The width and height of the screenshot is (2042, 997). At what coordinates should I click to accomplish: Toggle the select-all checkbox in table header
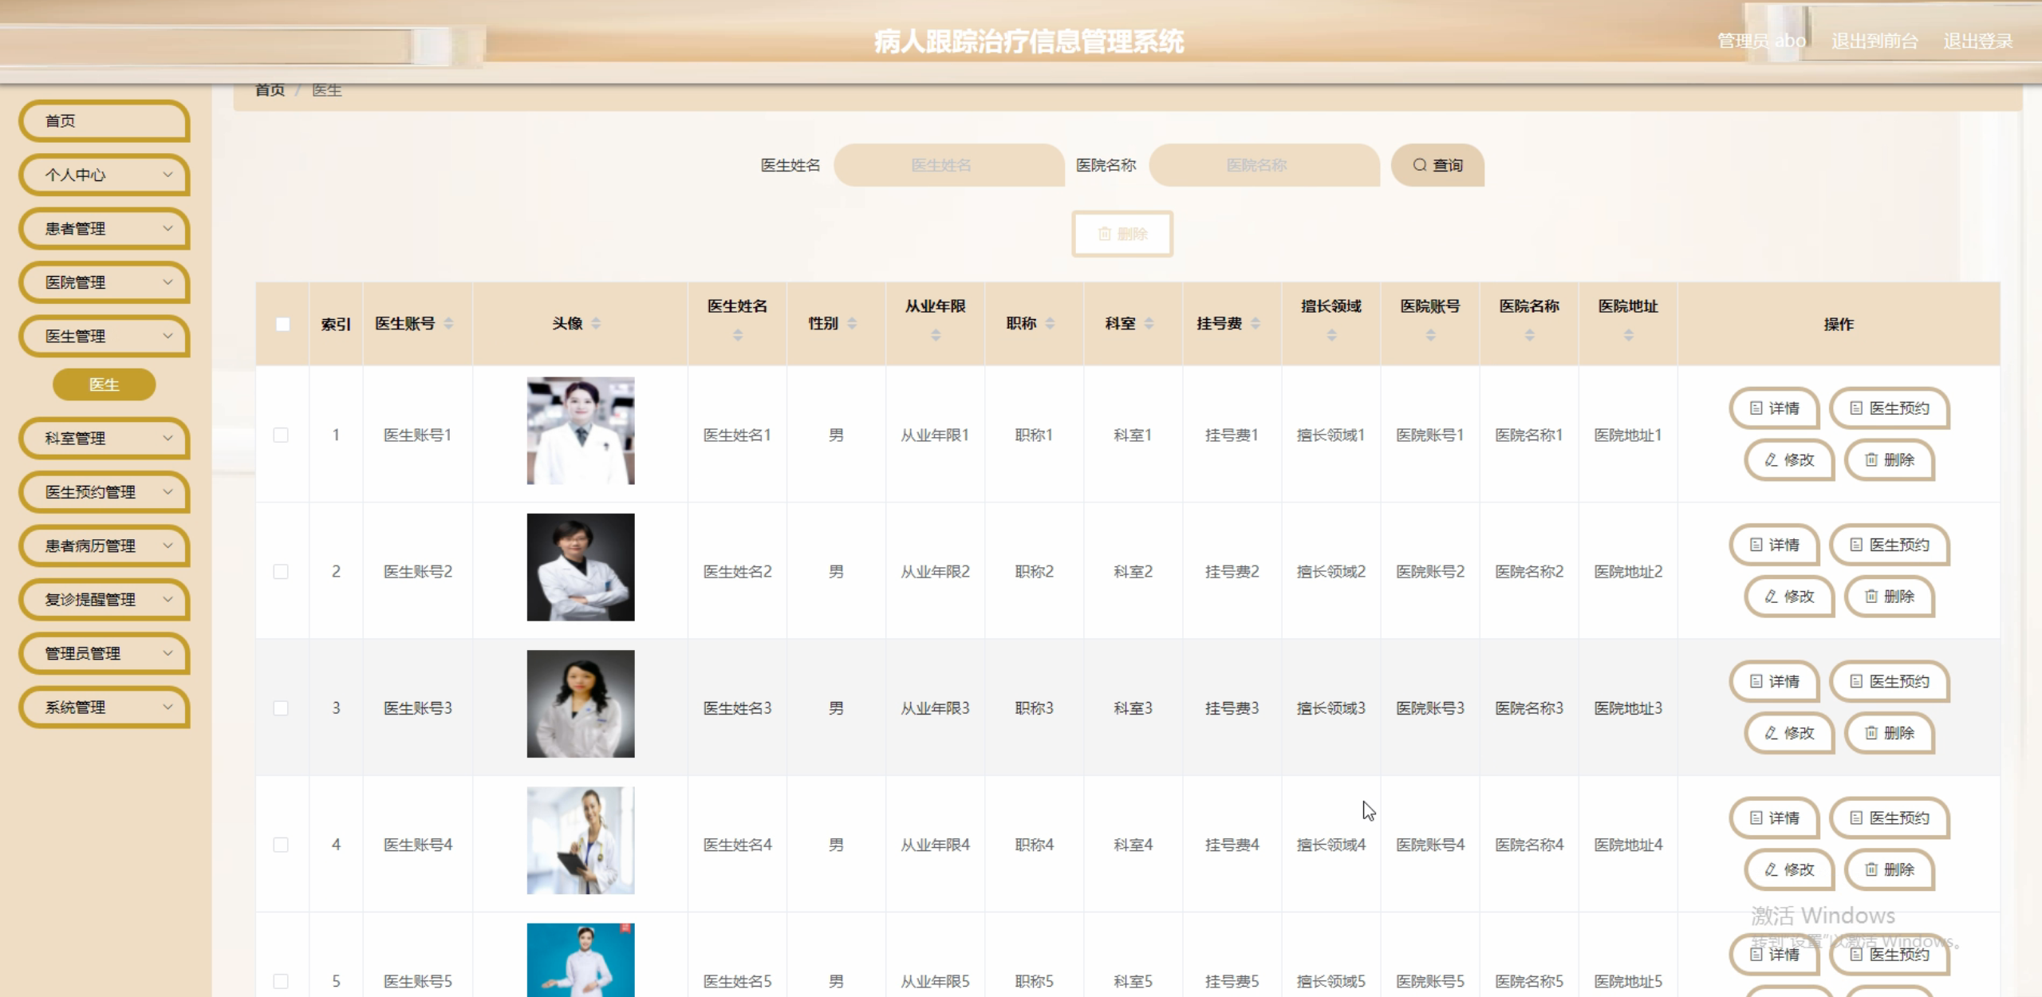point(282,323)
